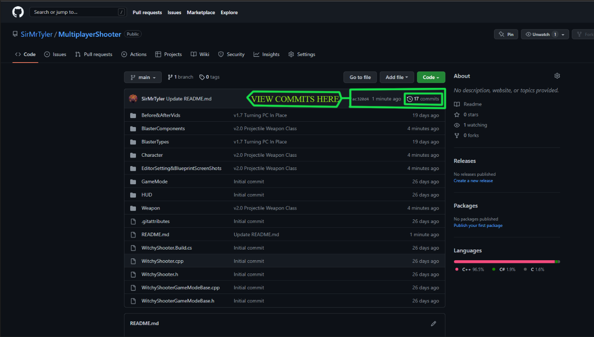
Task: Open the WitchyShooterGameModeBase.cpp file
Action: [180, 288]
